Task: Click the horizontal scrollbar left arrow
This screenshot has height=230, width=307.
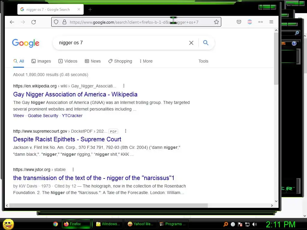Action: [x=7, y=205]
